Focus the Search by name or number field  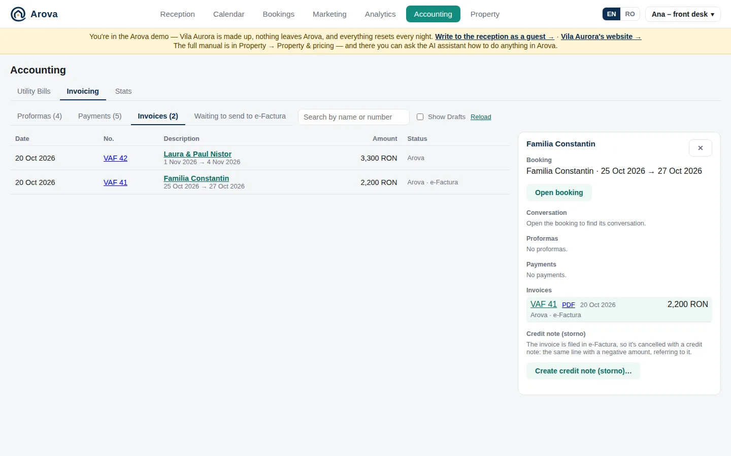pyautogui.click(x=354, y=117)
